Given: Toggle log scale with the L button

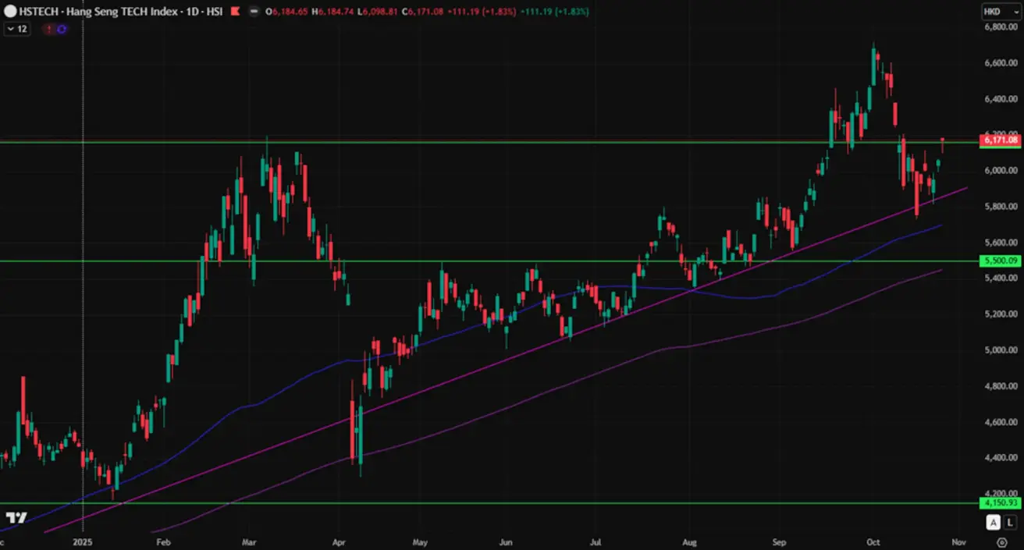Looking at the screenshot, I should coord(1010,523).
